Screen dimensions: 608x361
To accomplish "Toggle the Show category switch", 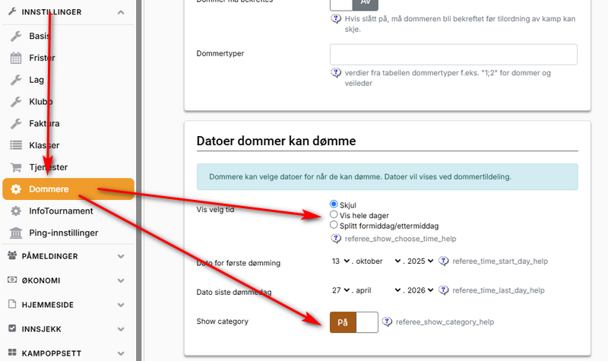I will pyautogui.click(x=354, y=322).
